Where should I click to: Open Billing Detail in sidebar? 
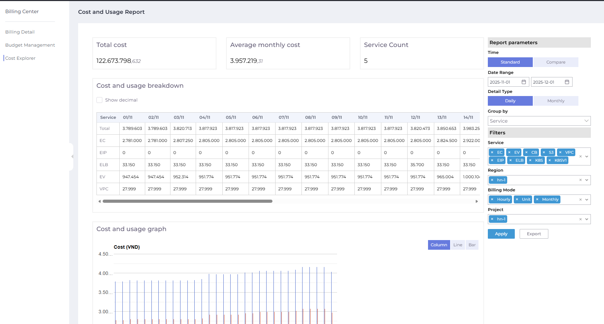pos(20,32)
